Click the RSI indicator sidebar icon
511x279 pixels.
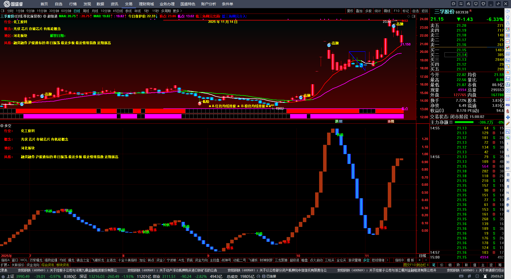508,105
